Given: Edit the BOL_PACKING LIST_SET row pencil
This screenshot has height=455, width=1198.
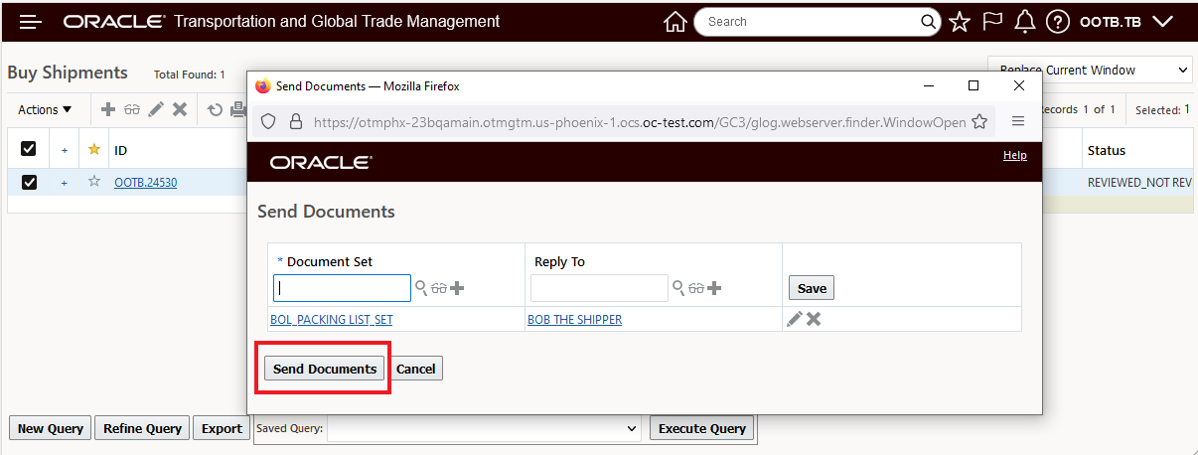Looking at the screenshot, I should click(x=795, y=319).
